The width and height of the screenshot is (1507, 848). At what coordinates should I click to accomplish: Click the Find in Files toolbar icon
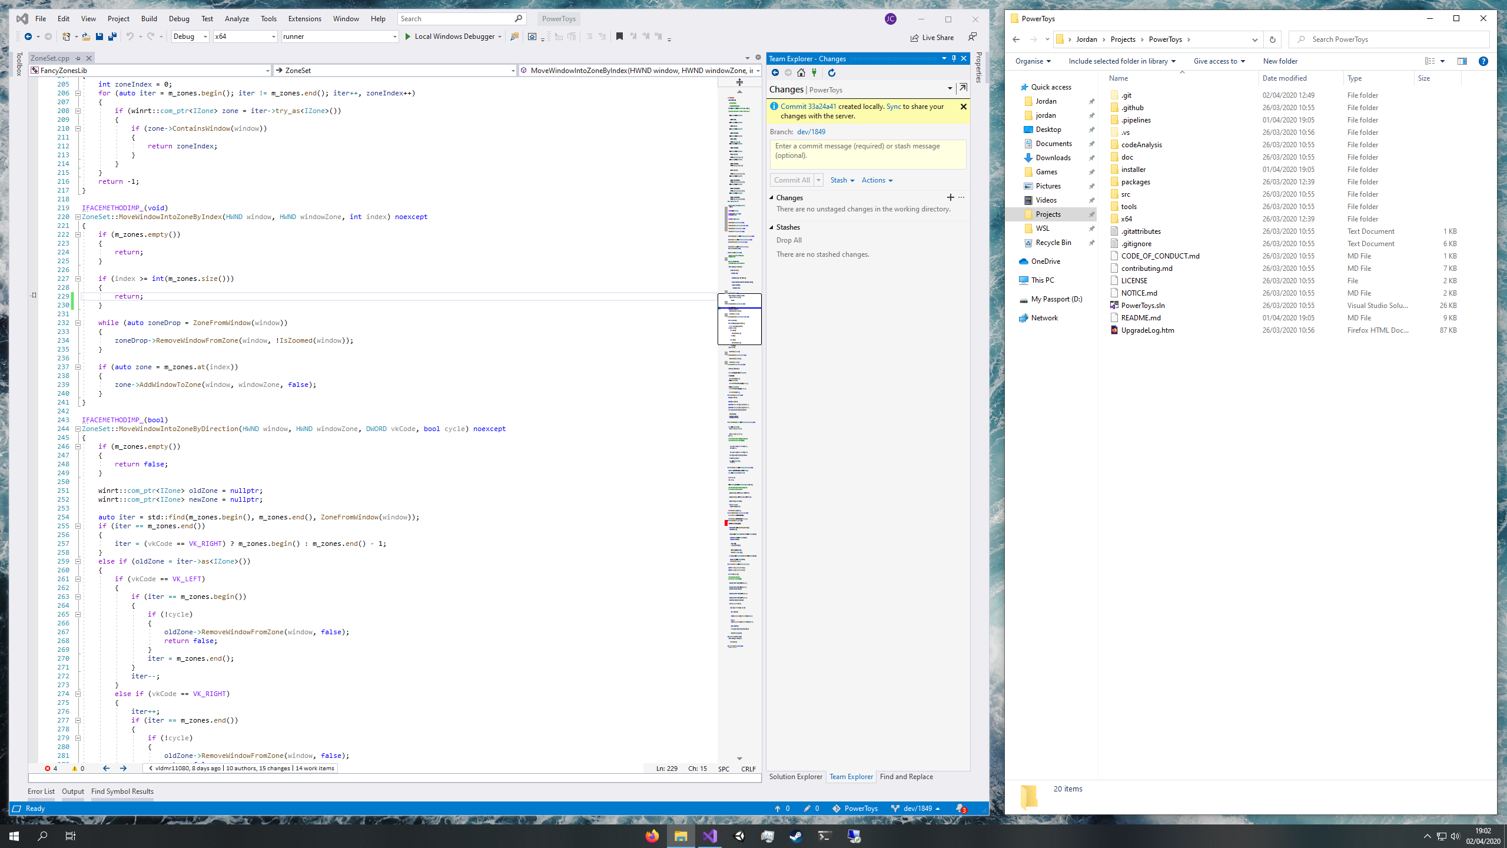click(x=514, y=37)
